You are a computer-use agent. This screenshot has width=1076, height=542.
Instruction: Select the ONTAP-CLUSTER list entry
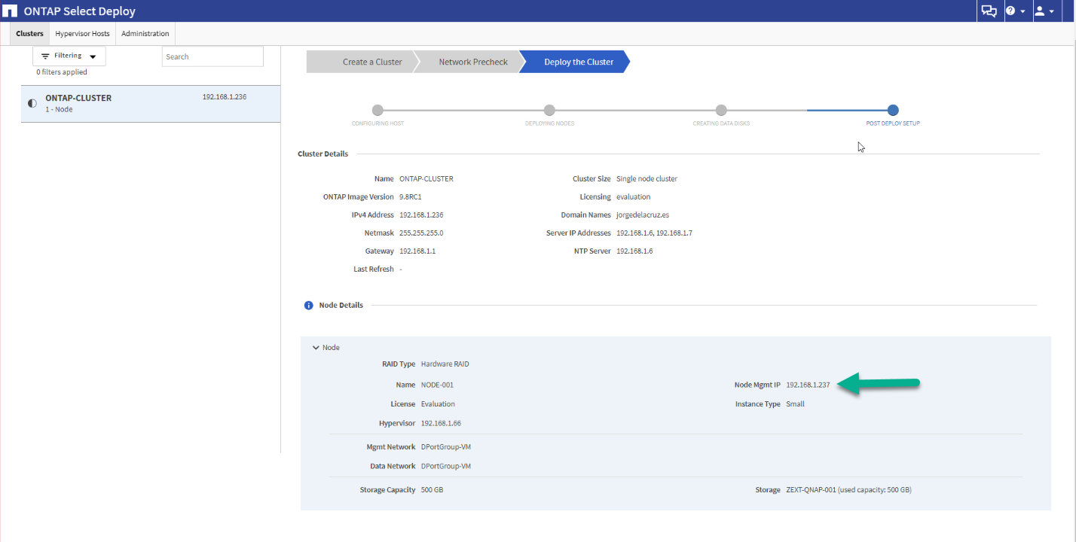click(151, 104)
